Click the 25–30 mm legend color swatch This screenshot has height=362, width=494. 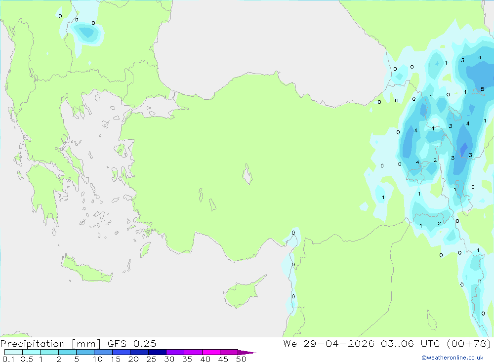(157, 352)
